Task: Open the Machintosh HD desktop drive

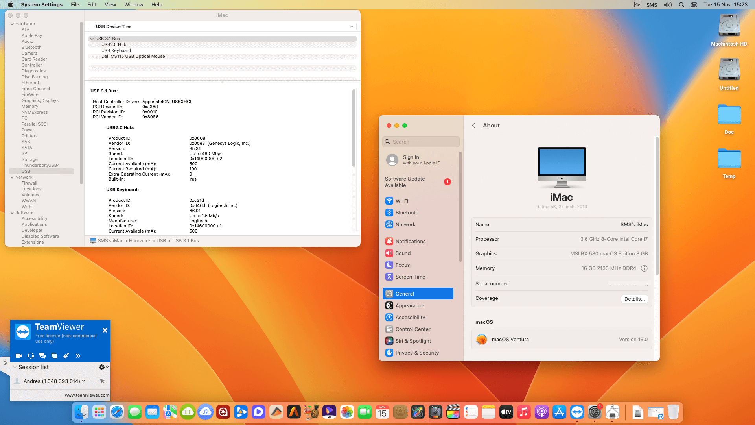Action: click(x=729, y=30)
